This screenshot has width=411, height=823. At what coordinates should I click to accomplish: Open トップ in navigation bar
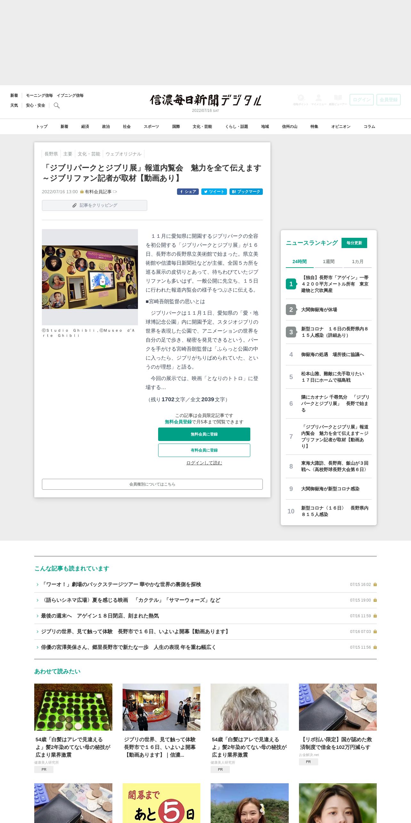pos(42,127)
